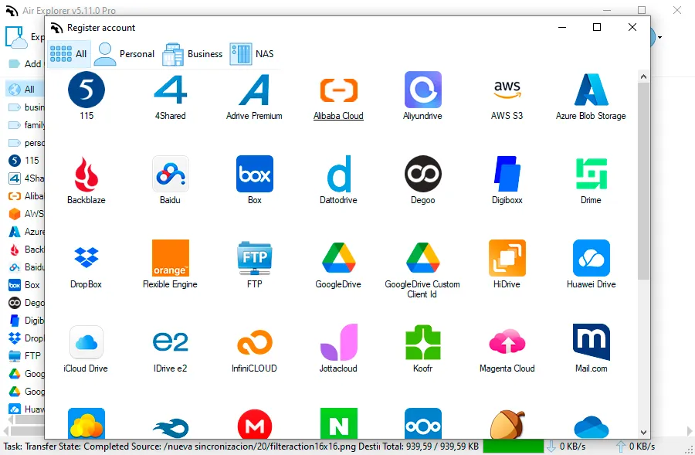Choose 4Shared in the Register account grid

(170, 90)
